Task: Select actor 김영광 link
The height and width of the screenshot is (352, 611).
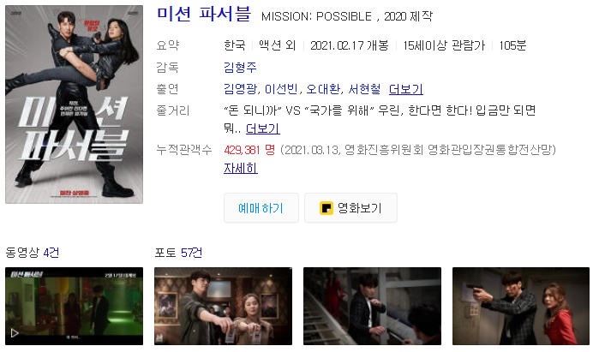Action: (241, 89)
